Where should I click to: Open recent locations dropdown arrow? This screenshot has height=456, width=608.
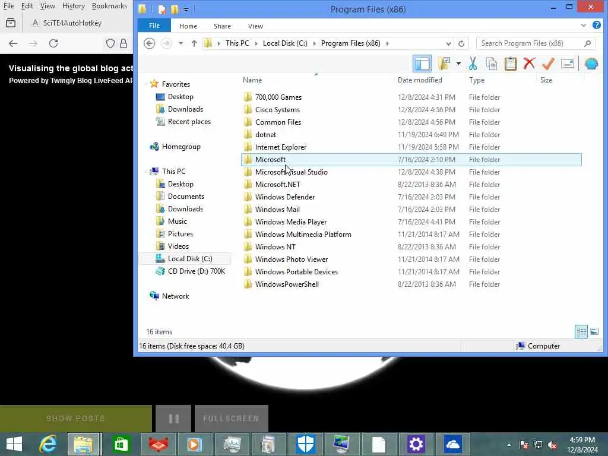coord(180,43)
